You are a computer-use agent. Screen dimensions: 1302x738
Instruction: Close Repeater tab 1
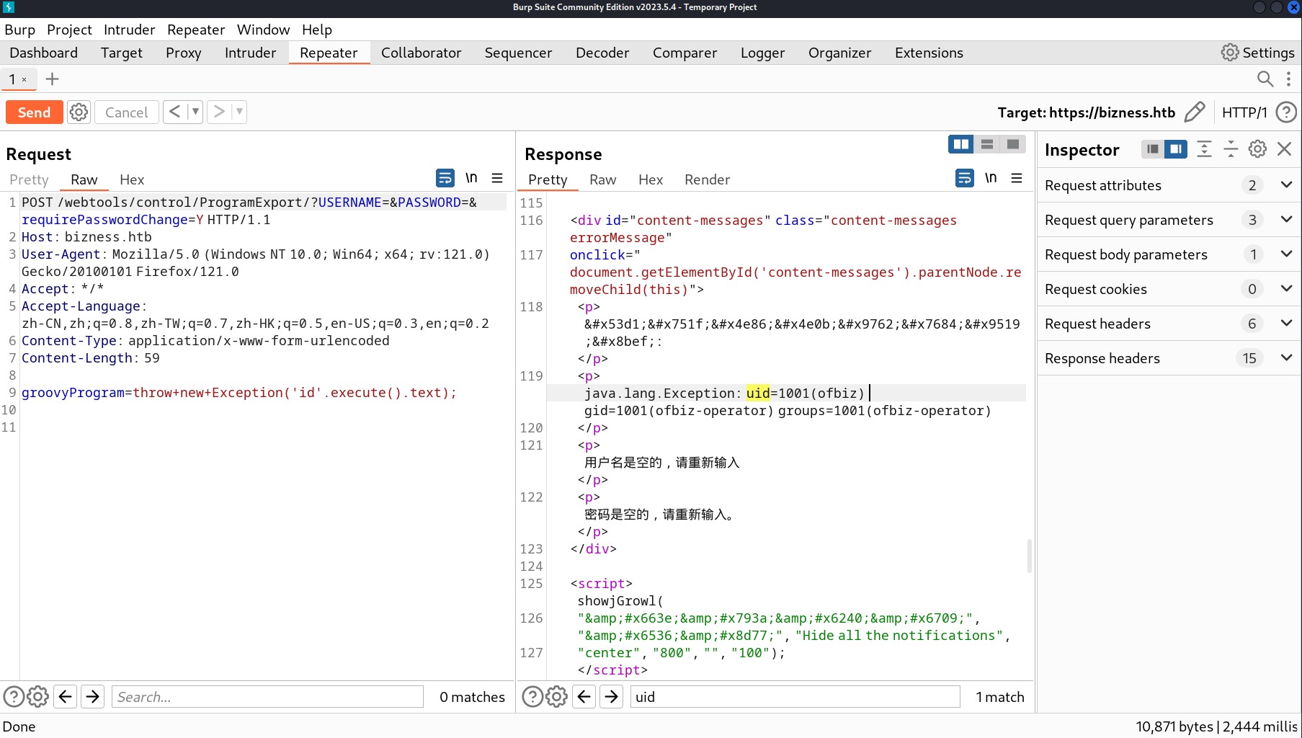(24, 80)
